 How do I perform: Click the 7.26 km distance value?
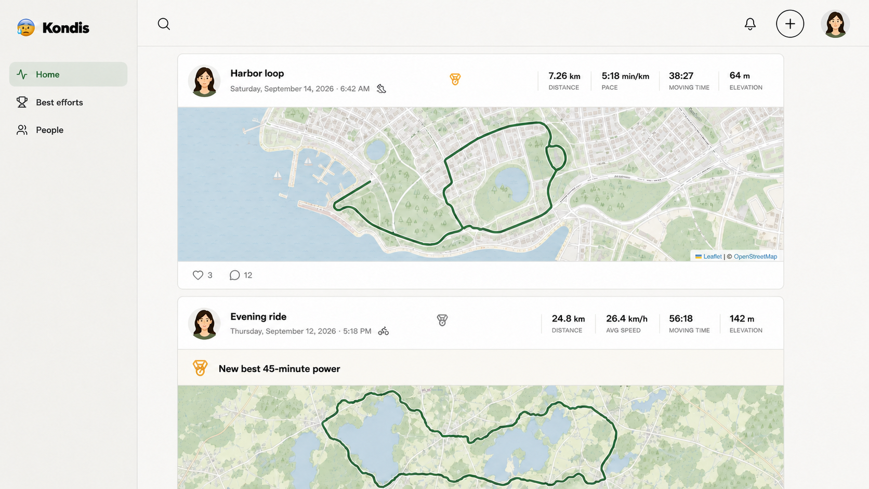tap(564, 76)
